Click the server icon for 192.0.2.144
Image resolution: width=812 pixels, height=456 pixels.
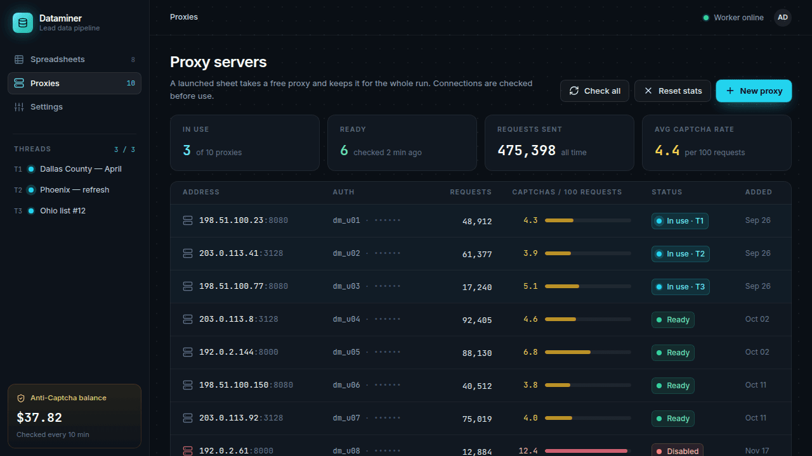click(188, 352)
